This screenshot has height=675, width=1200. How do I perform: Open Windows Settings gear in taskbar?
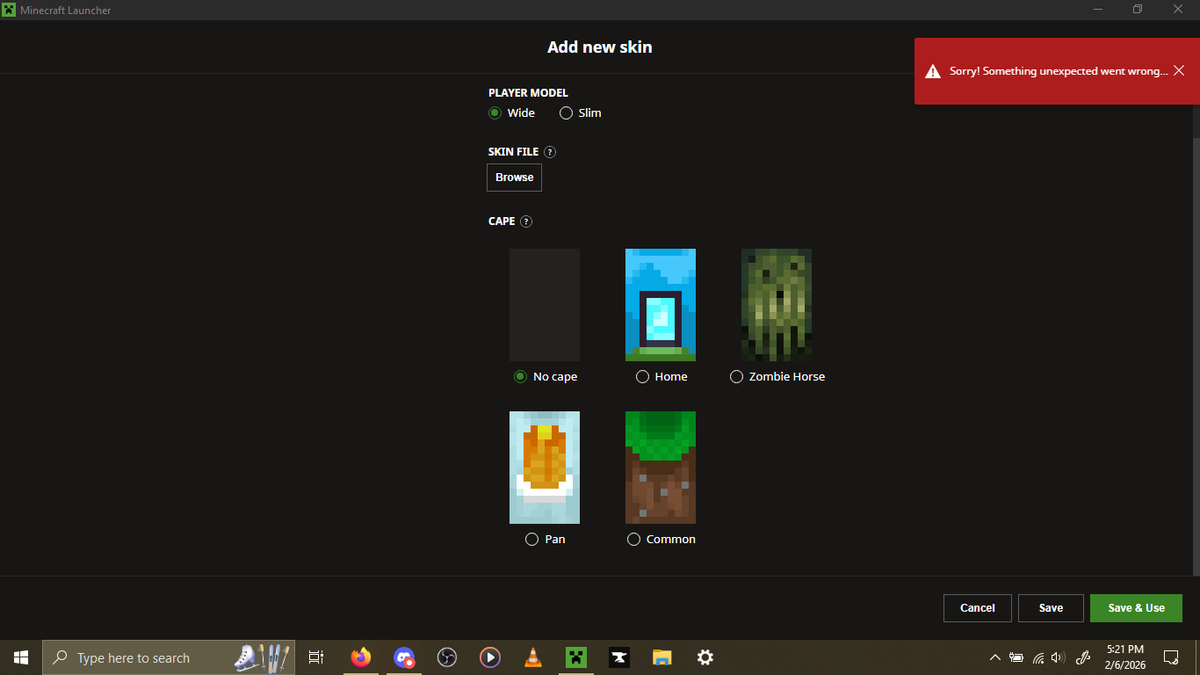coord(705,657)
